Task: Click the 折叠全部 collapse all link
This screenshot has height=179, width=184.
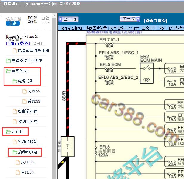Action: tap(45, 20)
